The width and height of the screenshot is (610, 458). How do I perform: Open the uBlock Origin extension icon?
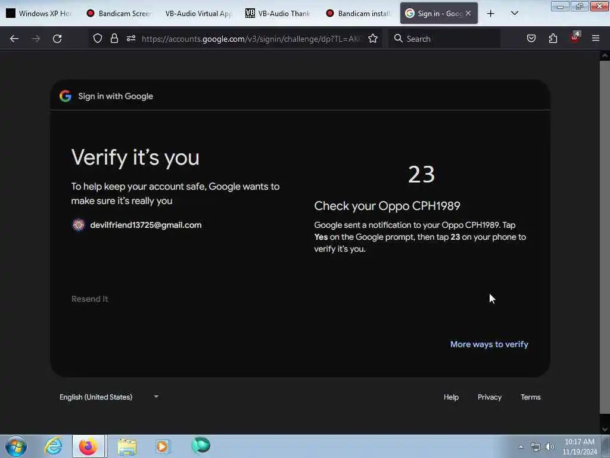pyautogui.click(x=575, y=38)
